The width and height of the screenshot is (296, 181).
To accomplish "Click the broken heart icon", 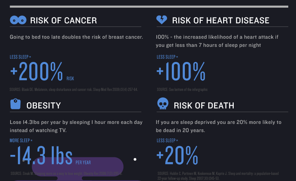I will 162,20.
